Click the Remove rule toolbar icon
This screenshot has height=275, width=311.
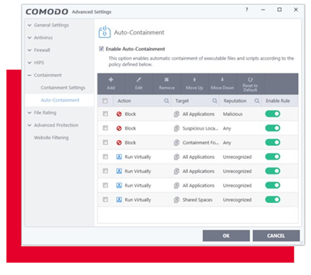point(167,80)
